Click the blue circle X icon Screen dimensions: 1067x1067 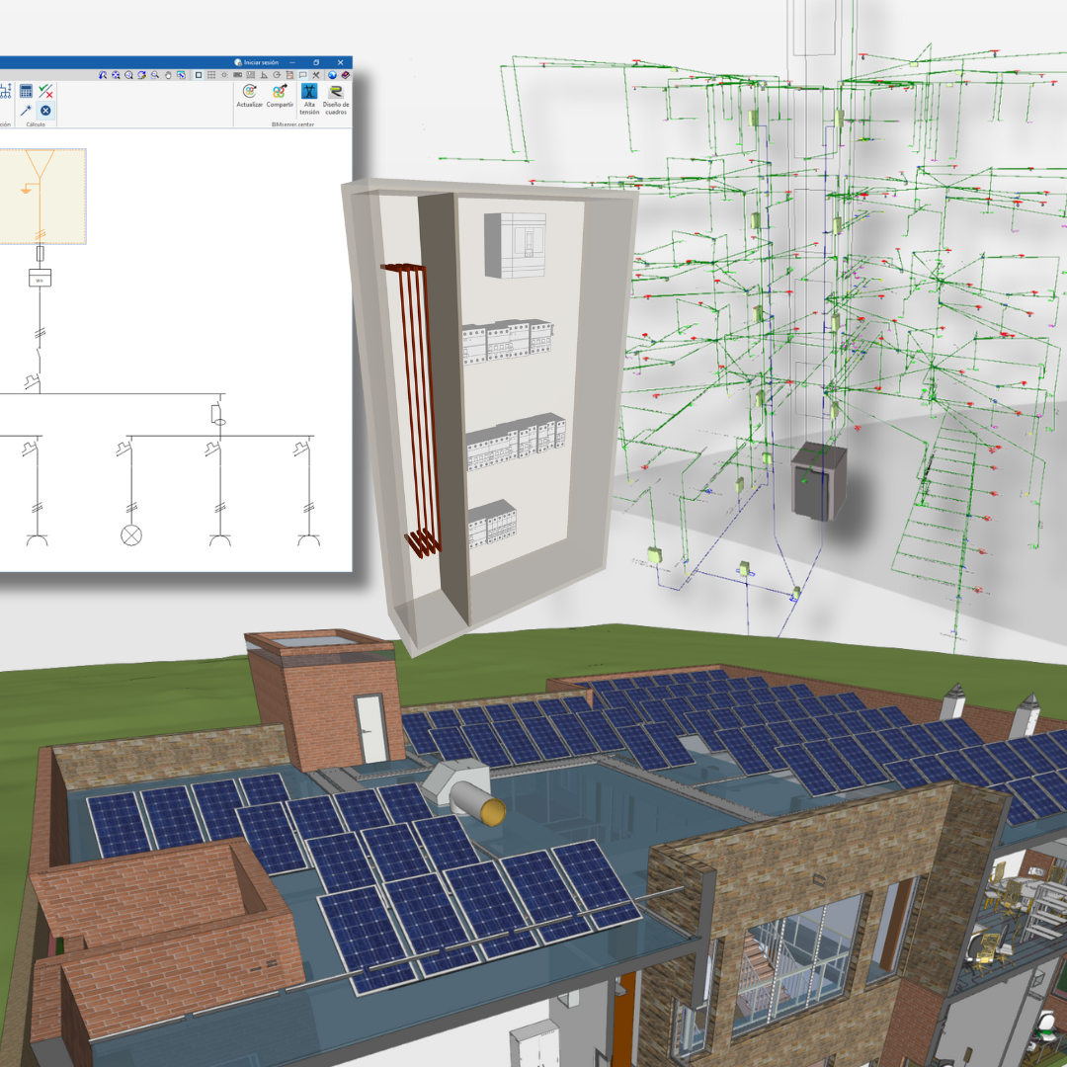[x=45, y=111]
